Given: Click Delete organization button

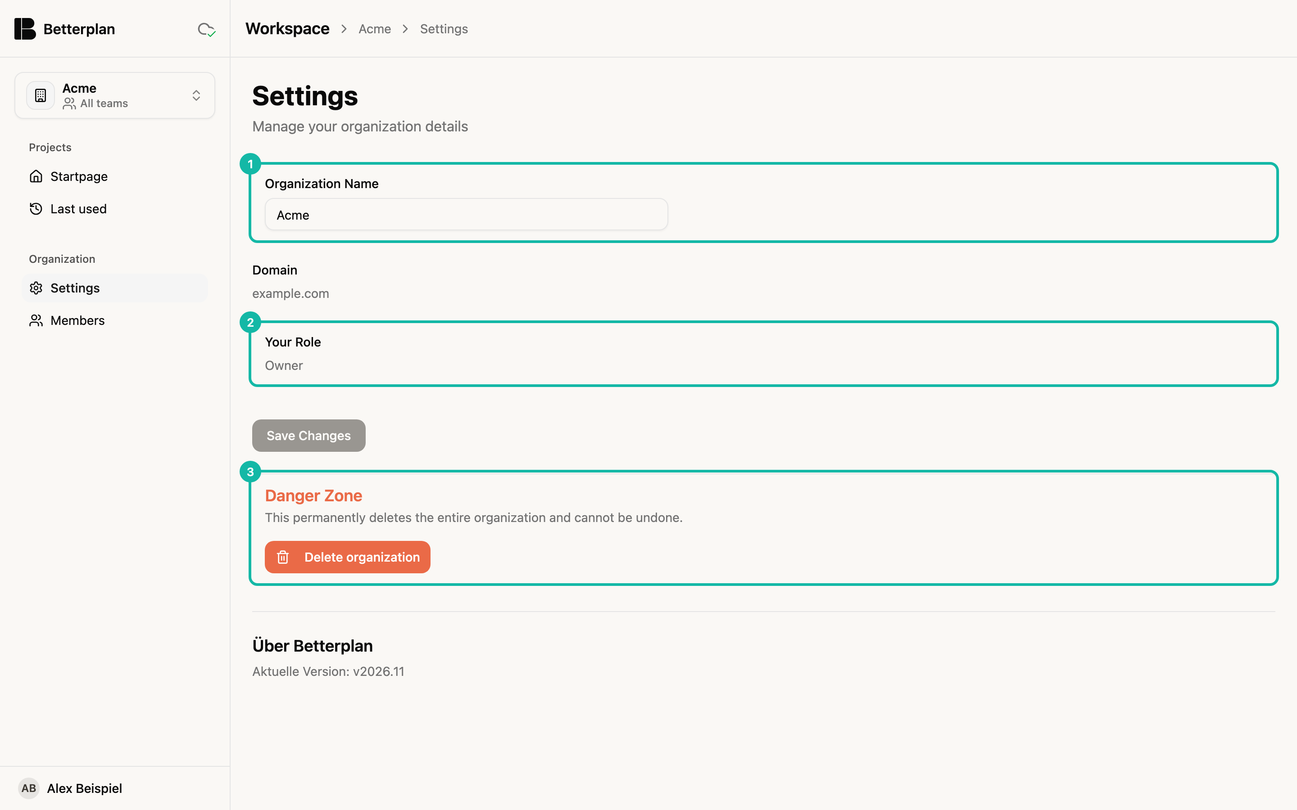Looking at the screenshot, I should (x=347, y=557).
